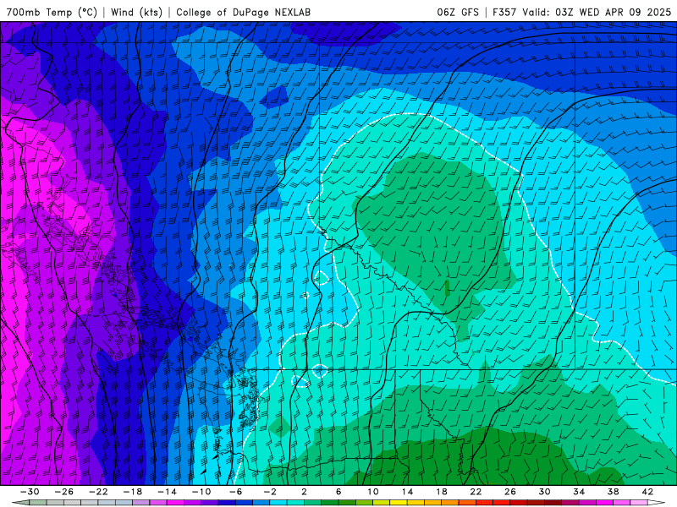Click the positive 22 scale label
Viewport: 677px width, 507px height.
476,492
